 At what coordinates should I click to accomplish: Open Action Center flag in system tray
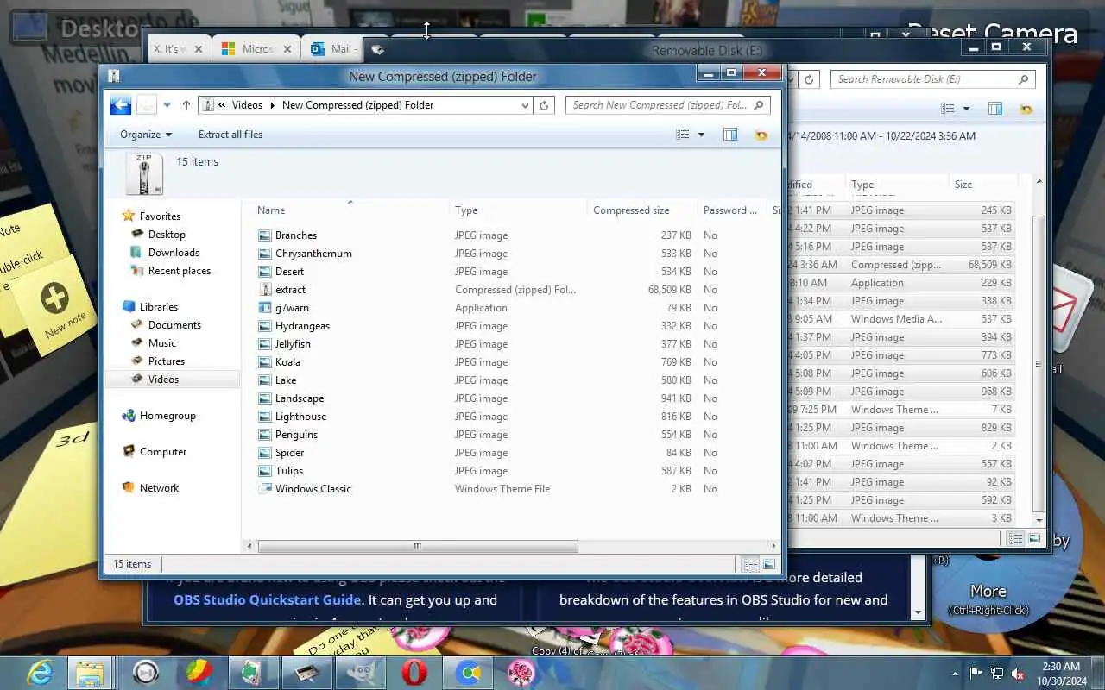tap(976, 674)
